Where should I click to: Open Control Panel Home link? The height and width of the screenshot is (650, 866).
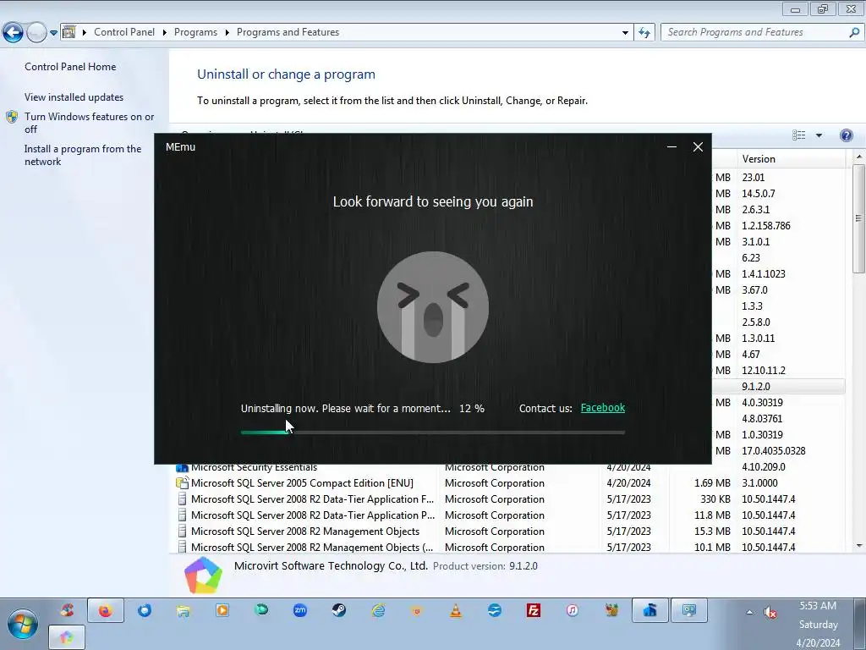click(70, 67)
